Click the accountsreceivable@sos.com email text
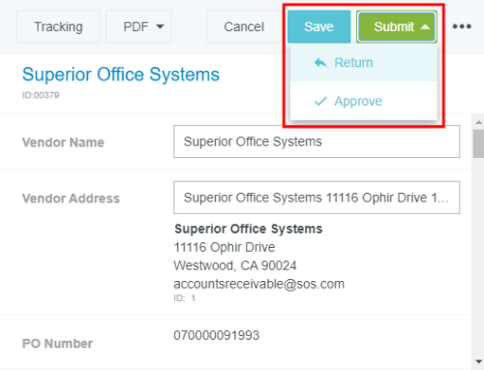 259,284
